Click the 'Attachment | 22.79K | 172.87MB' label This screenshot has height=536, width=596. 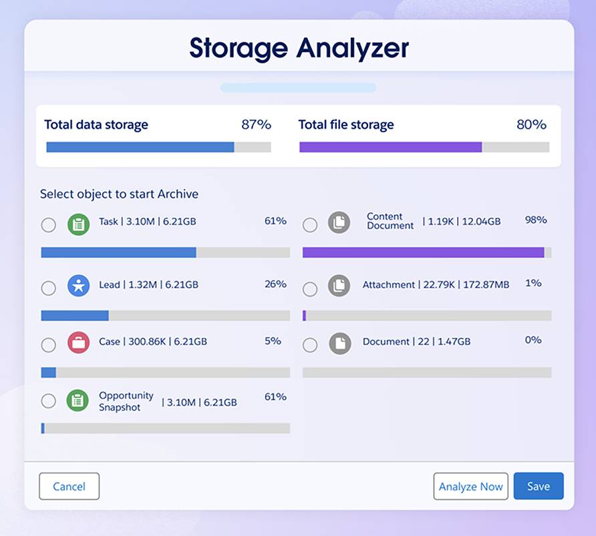(x=436, y=285)
